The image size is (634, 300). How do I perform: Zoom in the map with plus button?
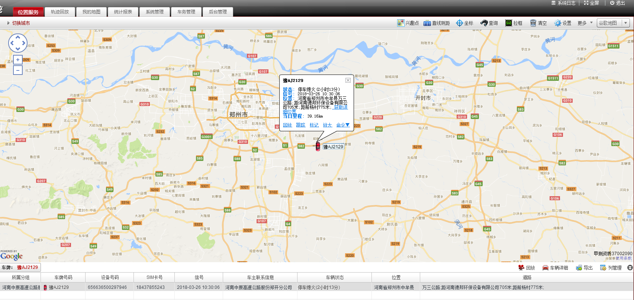pyautogui.click(x=18, y=60)
